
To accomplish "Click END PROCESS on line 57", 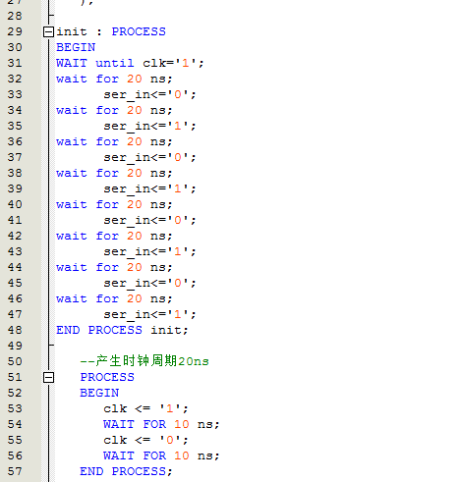I will click(x=126, y=471).
